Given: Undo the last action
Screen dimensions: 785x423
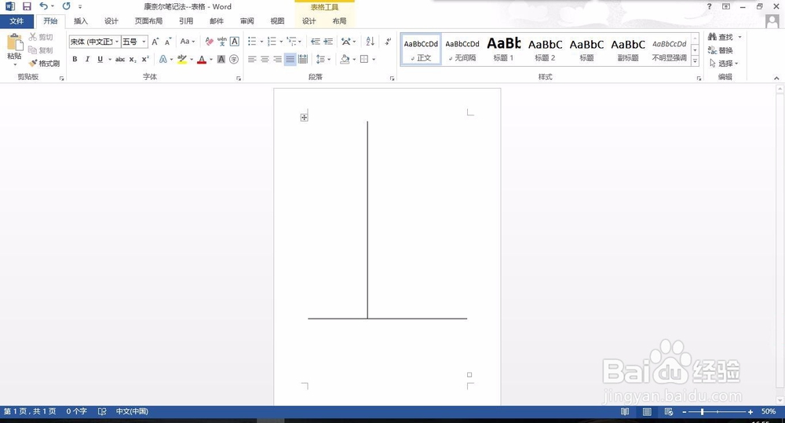Looking at the screenshot, I should click(x=43, y=6).
